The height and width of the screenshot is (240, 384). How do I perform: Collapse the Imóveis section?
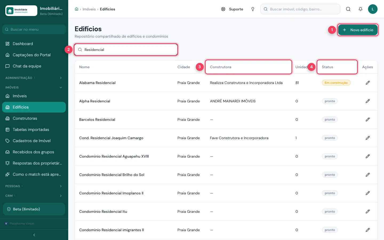[34, 87]
